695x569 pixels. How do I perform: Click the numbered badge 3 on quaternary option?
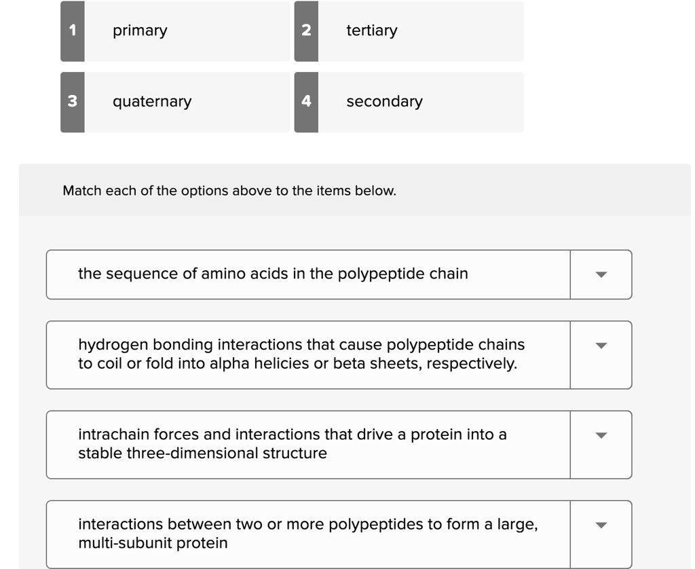point(71,101)
